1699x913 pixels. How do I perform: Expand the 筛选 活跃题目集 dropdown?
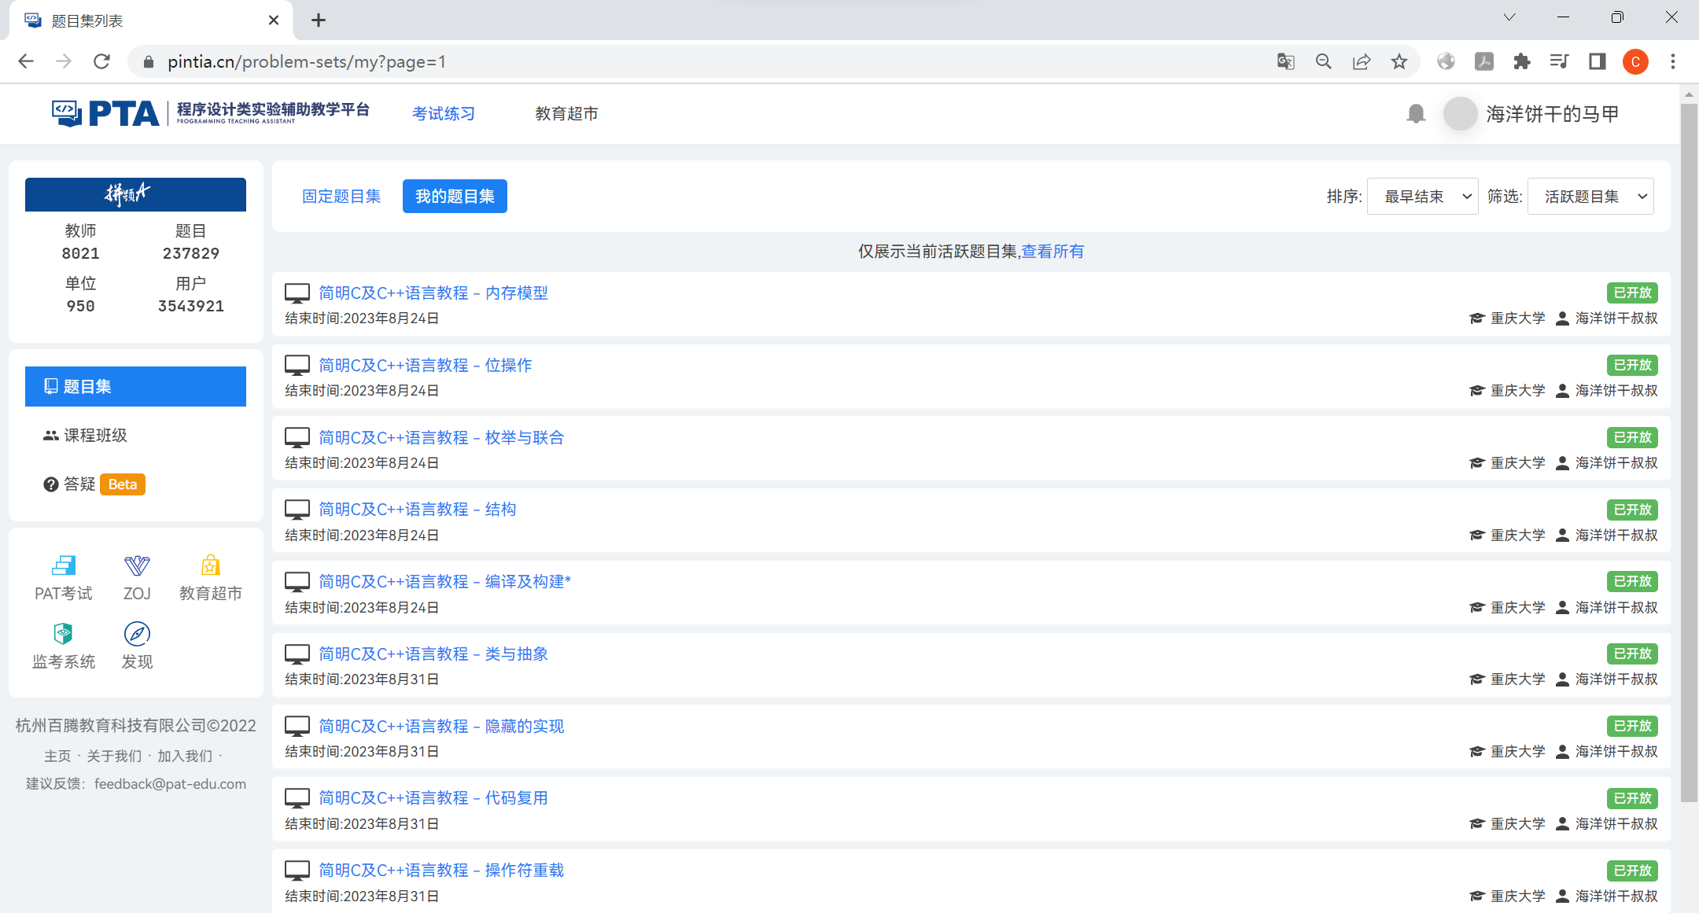pyautogui.click(x=1590, y=197)
